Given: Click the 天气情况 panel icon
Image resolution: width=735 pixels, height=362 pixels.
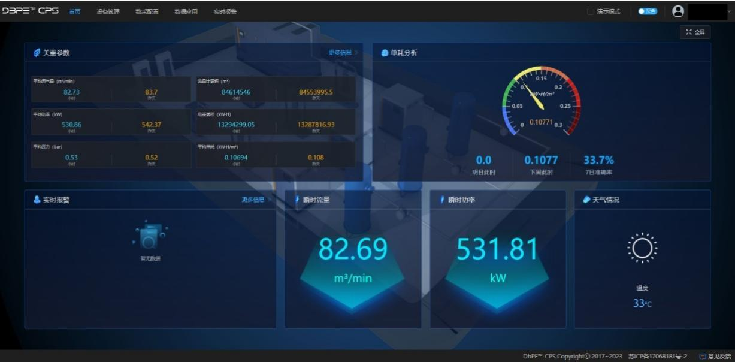Looking at the screenshot, I should click(586, 200).
